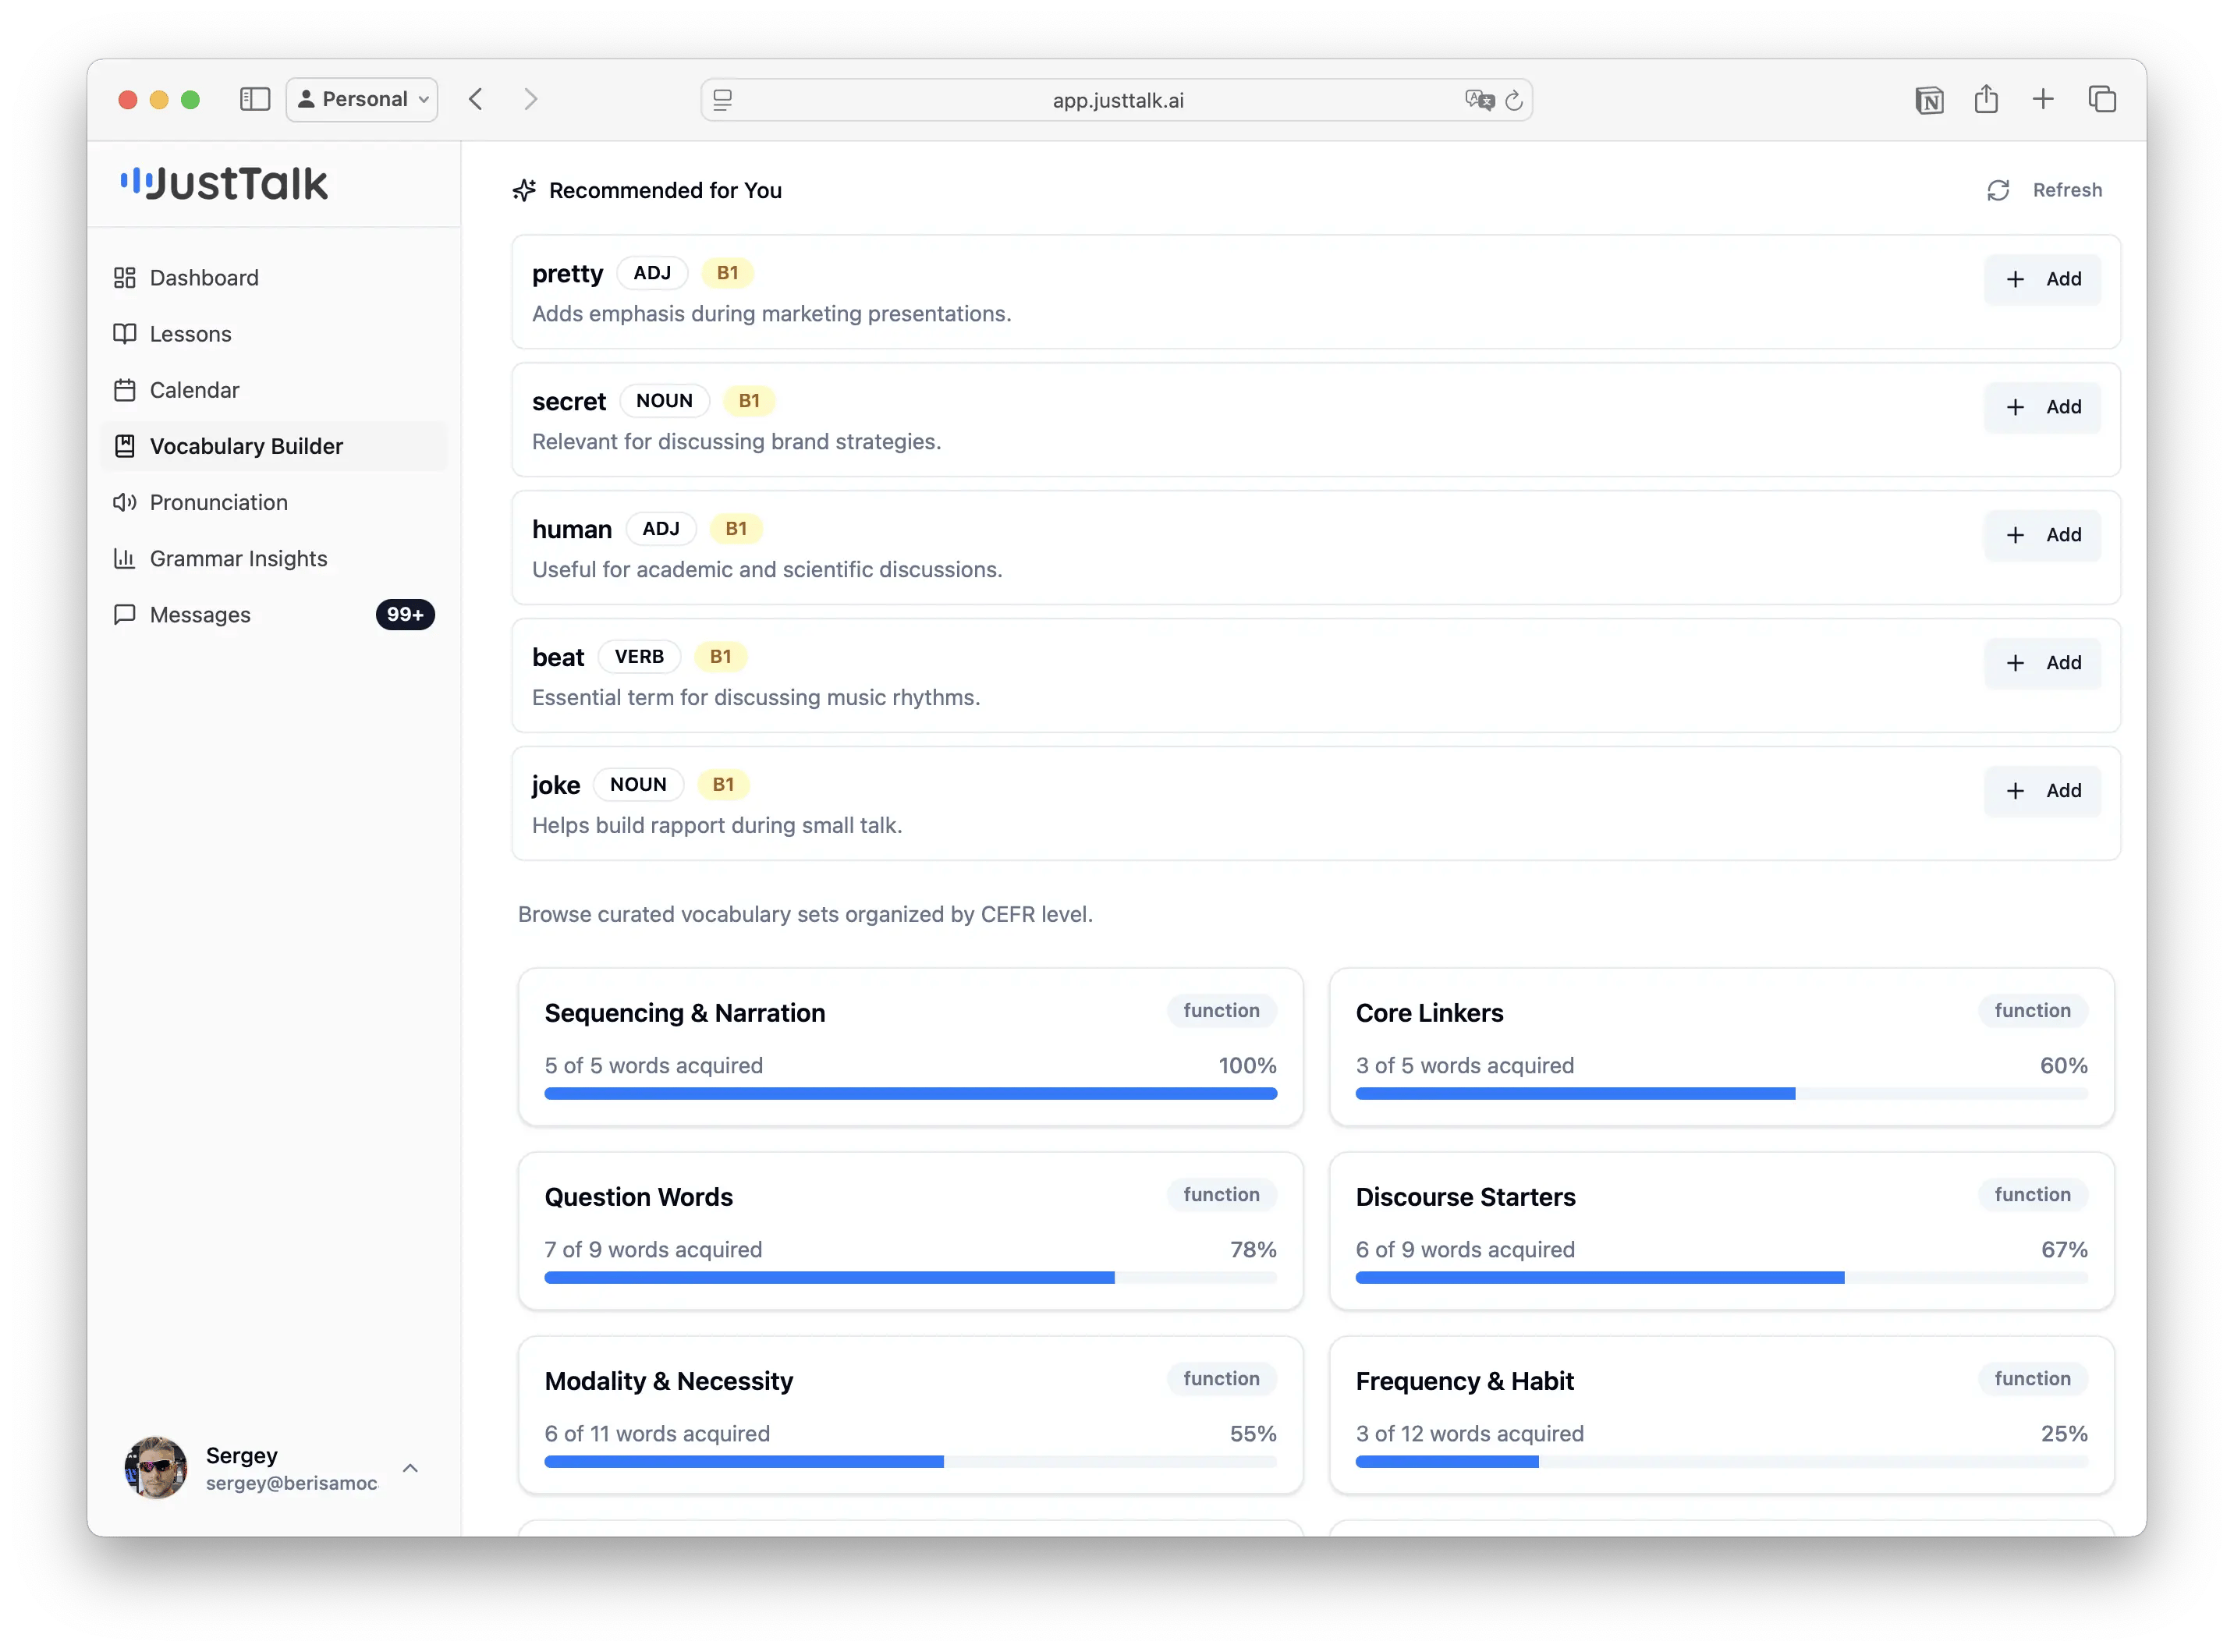Screen dimensions: 2234x1652
Task: Click the translate icon in address bar
Action: (x=1479, y=100)
